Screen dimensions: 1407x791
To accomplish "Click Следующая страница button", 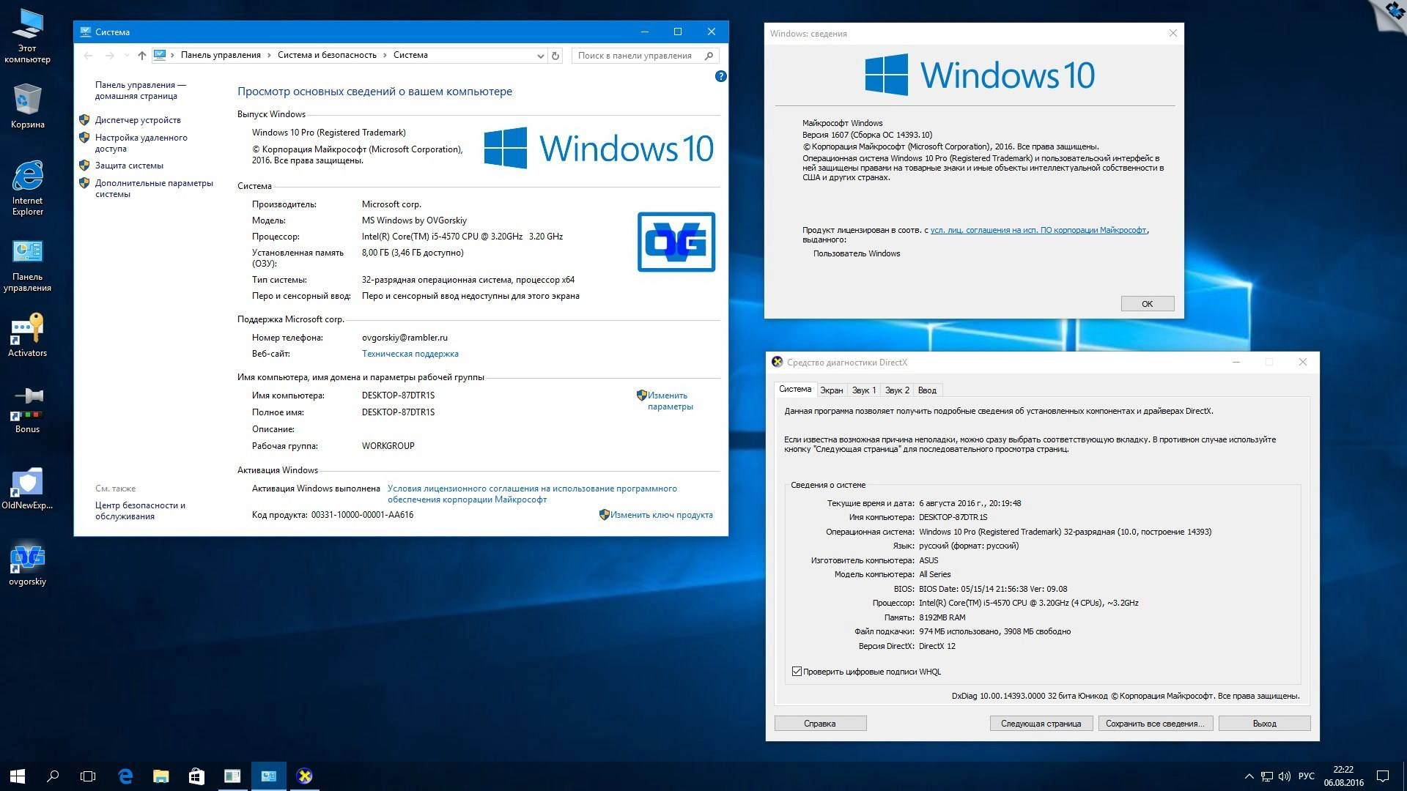I will tap(1041, 724).
